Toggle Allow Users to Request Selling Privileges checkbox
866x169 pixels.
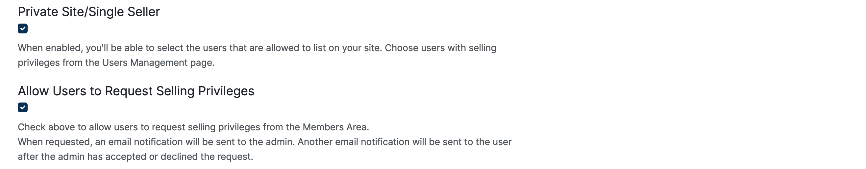tap(22, 107)
